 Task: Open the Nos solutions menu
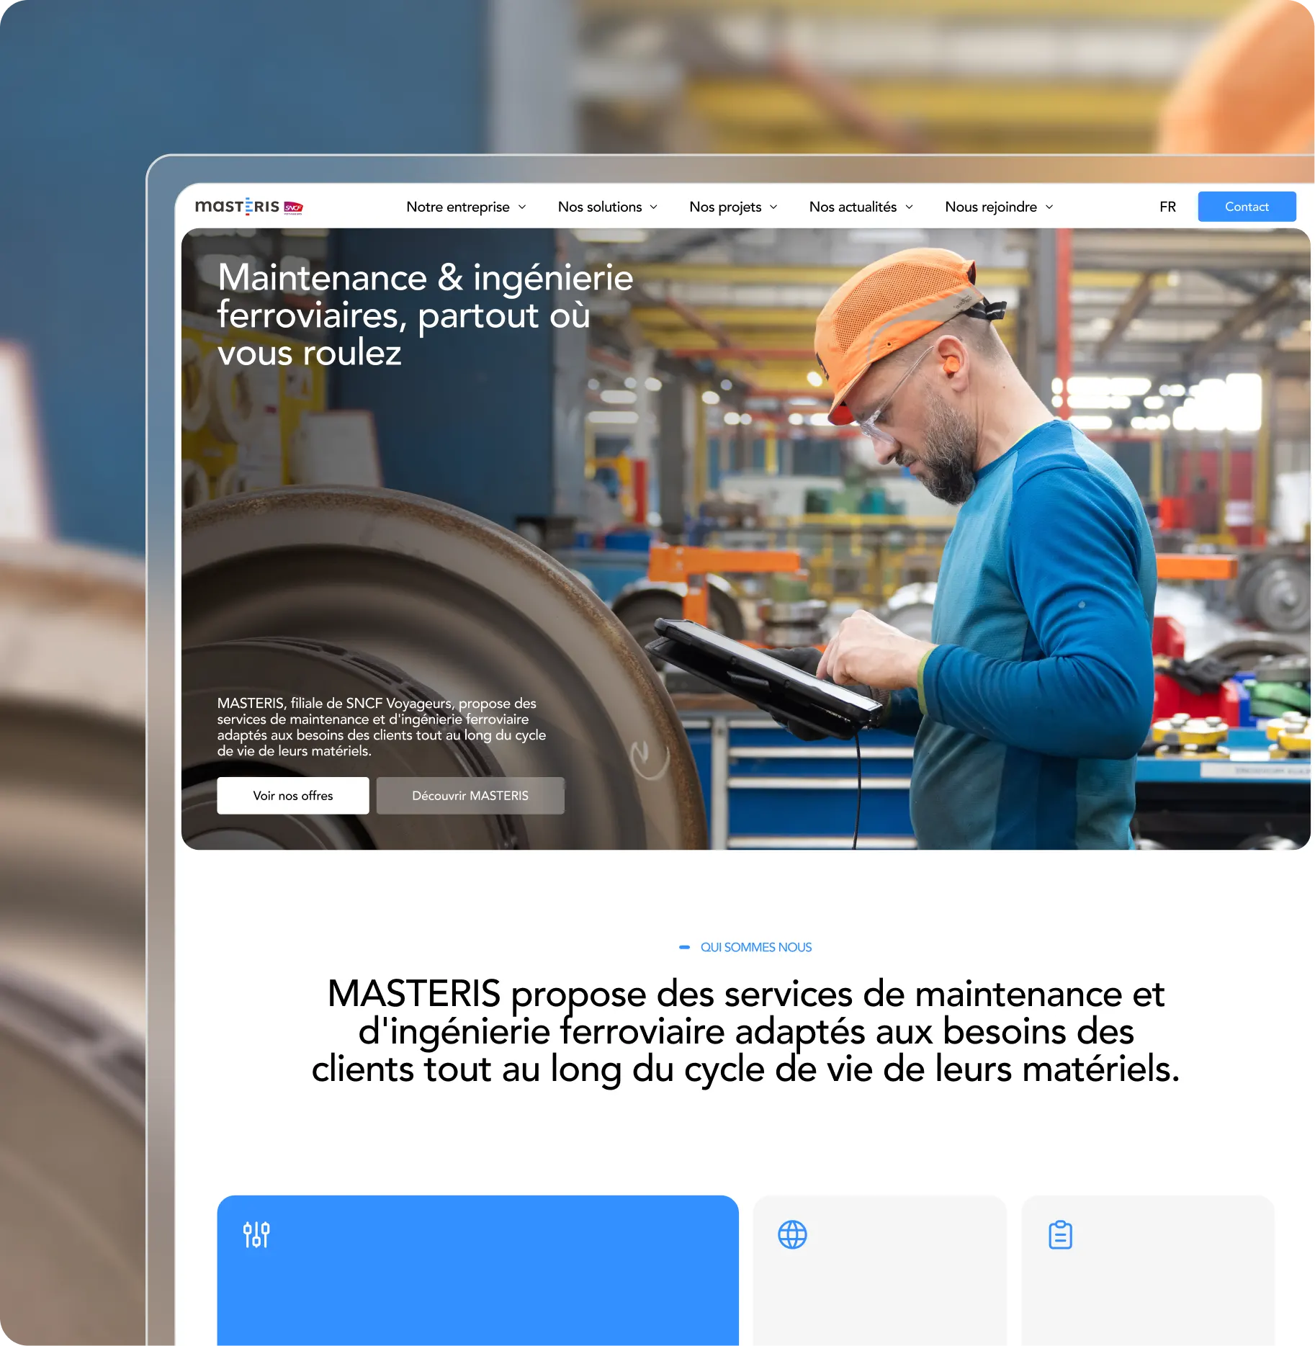600,207
